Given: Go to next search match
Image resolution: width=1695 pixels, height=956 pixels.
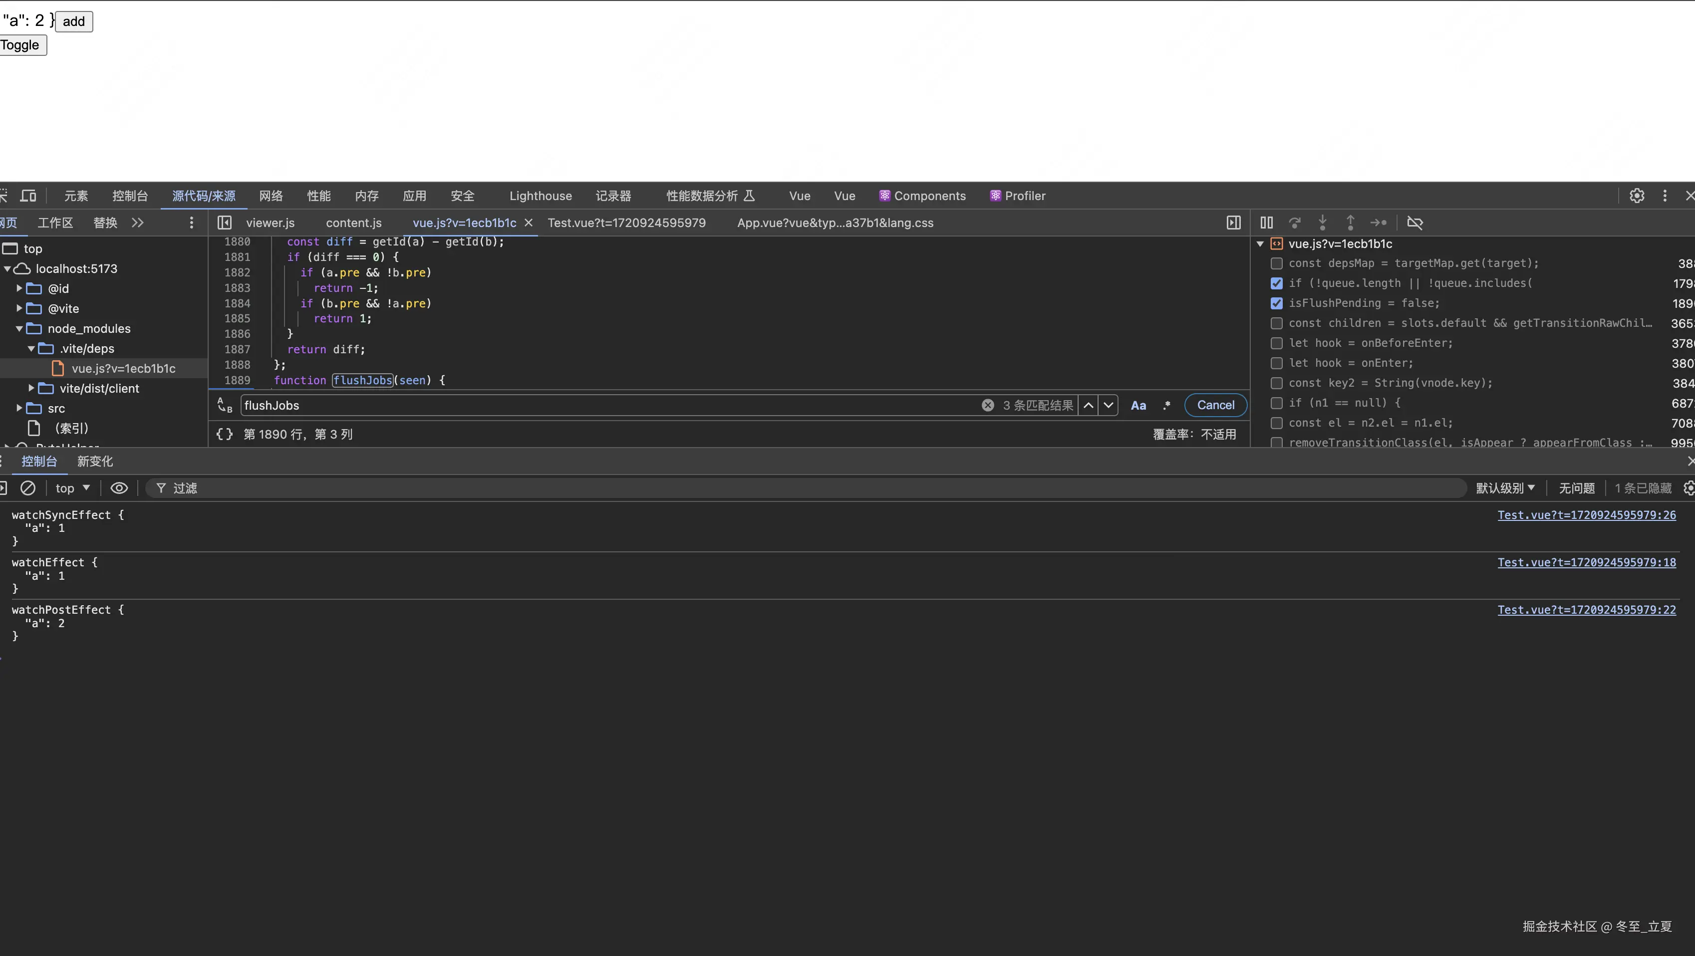Looking at the screenshot, I should 1109,405.
